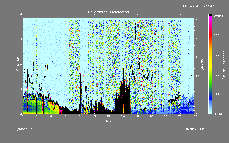Click the red band of the colorbar
The height and width of the screenshot is (143, 229).
210,35
